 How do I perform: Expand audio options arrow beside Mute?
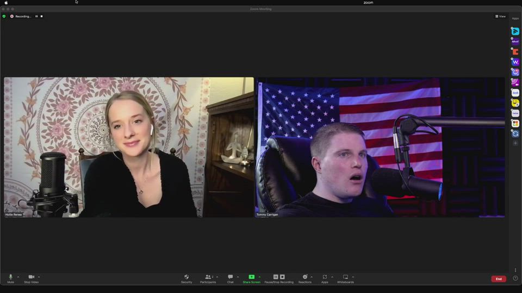18,277
